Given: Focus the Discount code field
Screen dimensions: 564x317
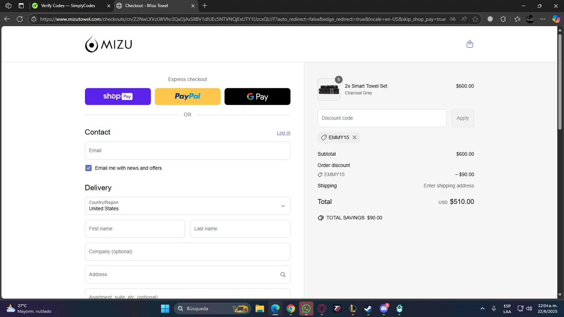Looking at the screenshot, I should point(382,118).
